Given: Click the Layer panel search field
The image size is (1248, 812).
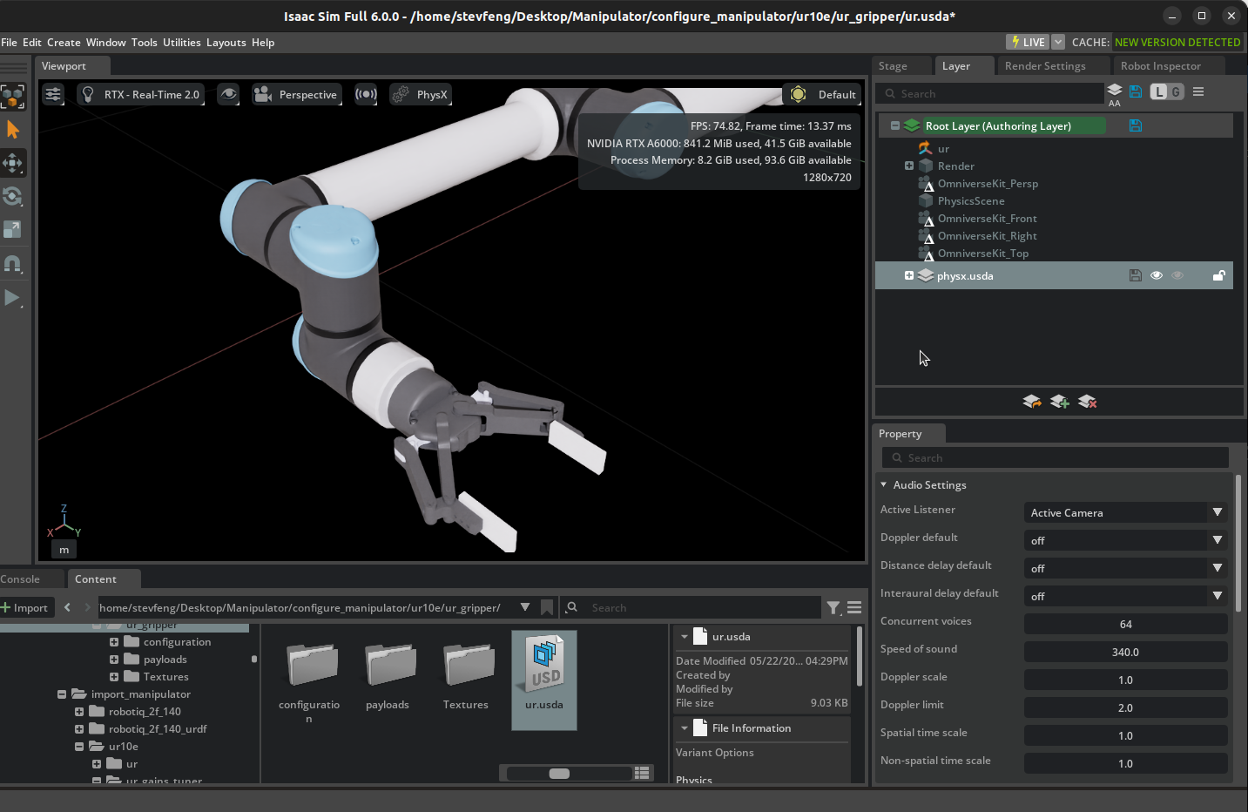Looking at the screenshot, I should (990, 93).
